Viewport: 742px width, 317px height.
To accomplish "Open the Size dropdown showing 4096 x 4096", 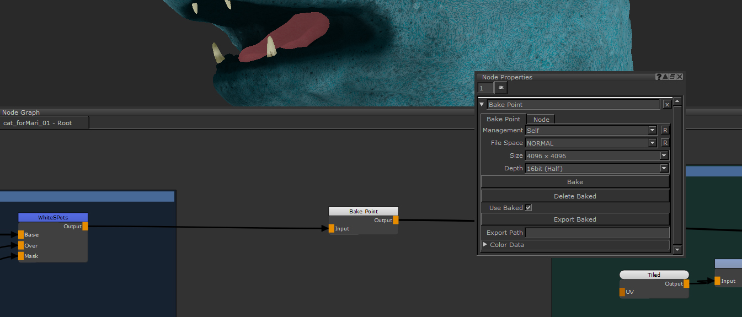I will click(x=664, y=156).
